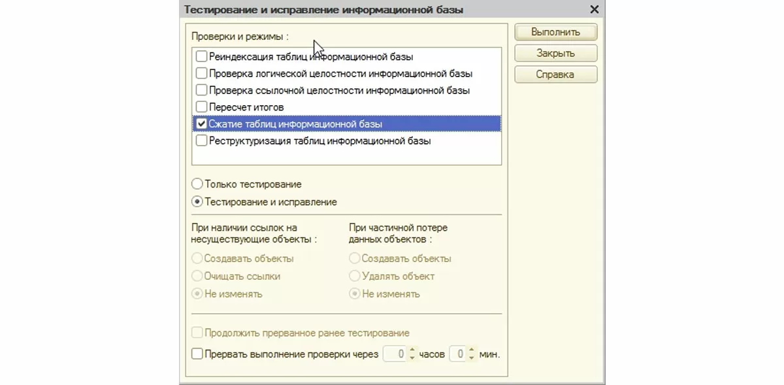
Task: Enable the Пересчет итогов checkbox
Action: pyautogui.click(x=202, y=107)
